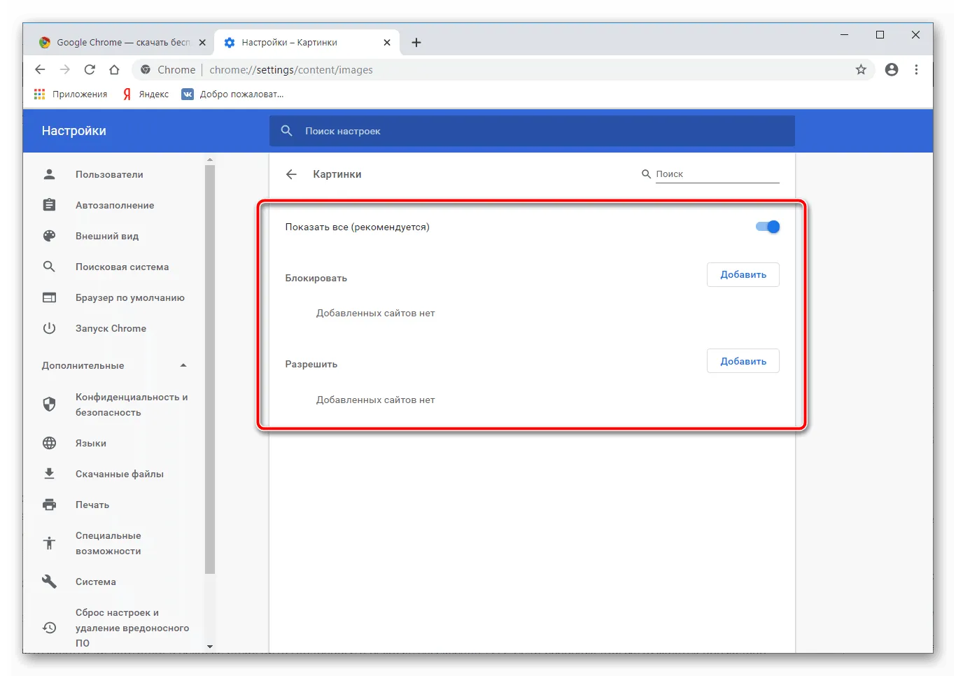This screenshot has height=676, width=956.
Task: Click the Автозаполнение clipboard icon
Action: pyautogui.click(x=49, y=205)
